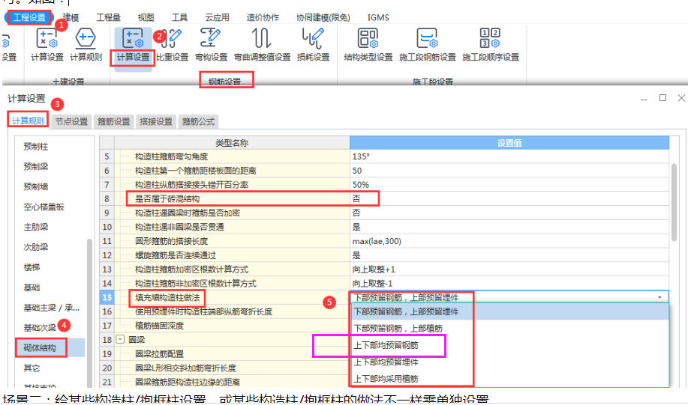Collapse the 圈梁 group in row 18

[x=120, y=339]
